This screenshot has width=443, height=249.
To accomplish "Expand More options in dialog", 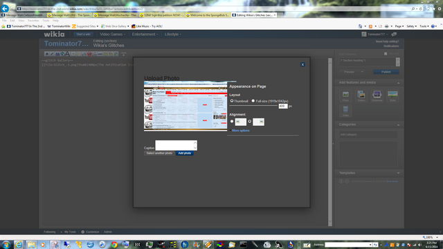I will point(240,131).
